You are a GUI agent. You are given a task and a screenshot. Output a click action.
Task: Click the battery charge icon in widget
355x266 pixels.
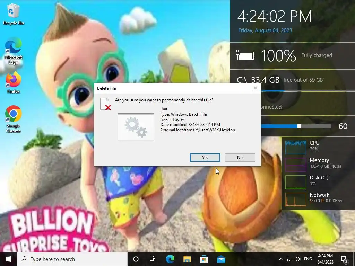pyautogui.click(x=245, y=55)
